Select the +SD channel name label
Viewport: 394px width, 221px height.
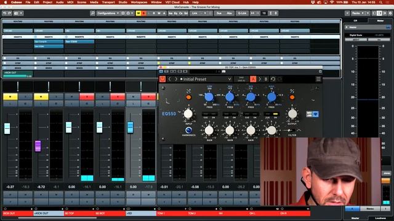pyautogui.click(x=141, y=214)
